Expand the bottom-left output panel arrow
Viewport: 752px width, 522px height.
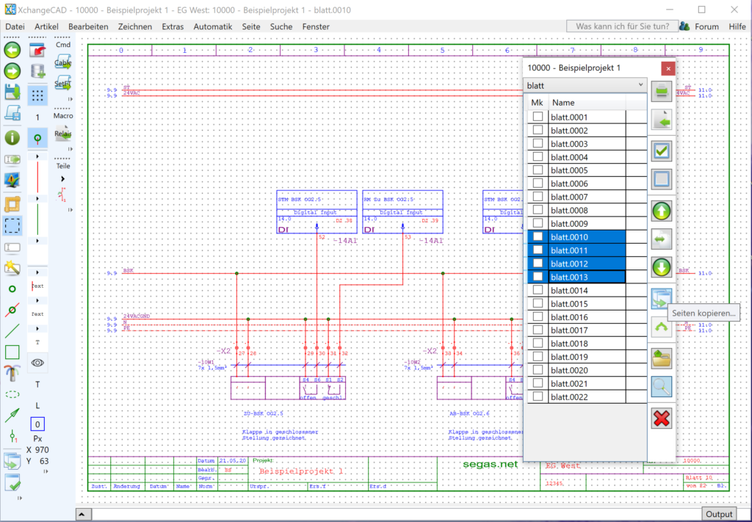[83, 514]
